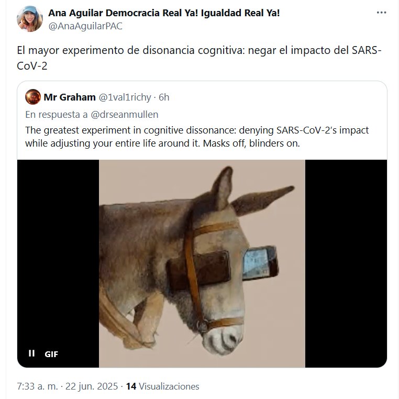399x399 pixels.
Task: Click Mr Graham's small profile avatar
Action: (x=33, y=97)
